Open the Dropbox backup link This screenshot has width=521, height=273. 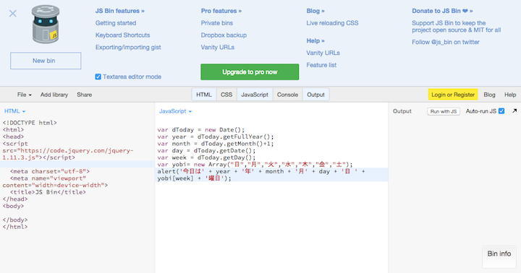pos(224,35)
